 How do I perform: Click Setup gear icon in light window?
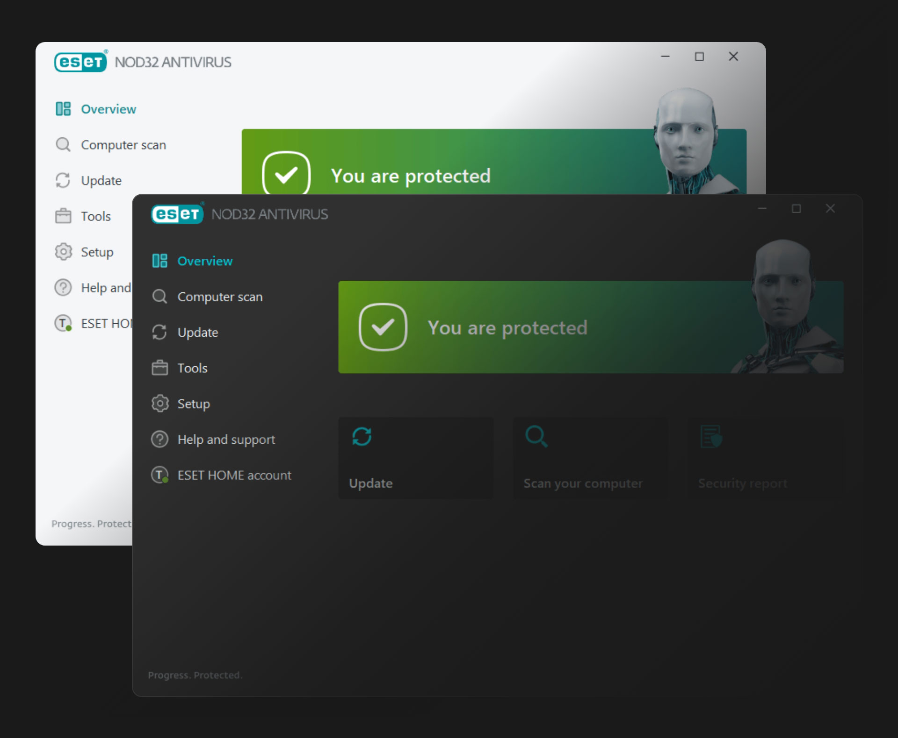(63, 252)
